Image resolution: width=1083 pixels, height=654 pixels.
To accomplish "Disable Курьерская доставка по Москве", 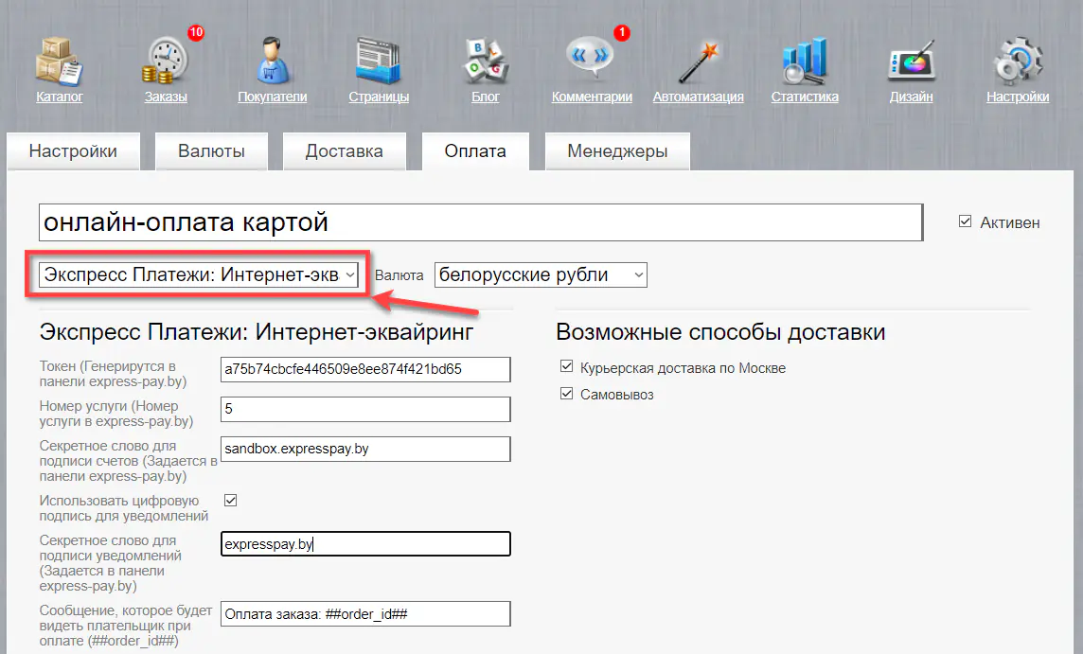I will pyautogui.click(x=565, y=367).
